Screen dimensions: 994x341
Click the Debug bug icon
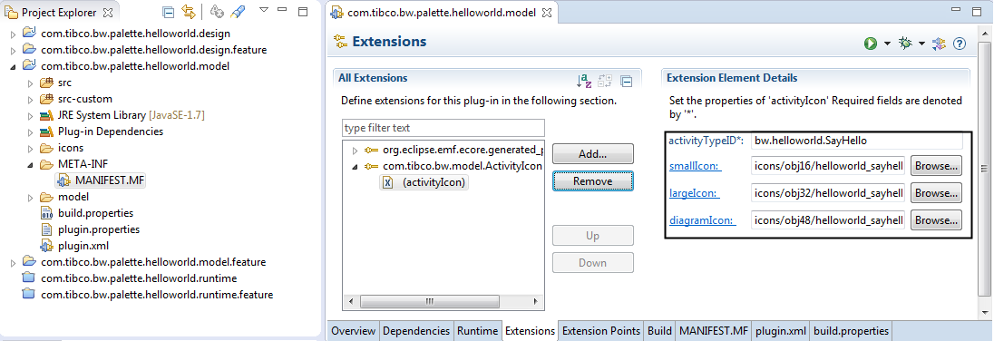pyautogui.click(x=905, y=44)
